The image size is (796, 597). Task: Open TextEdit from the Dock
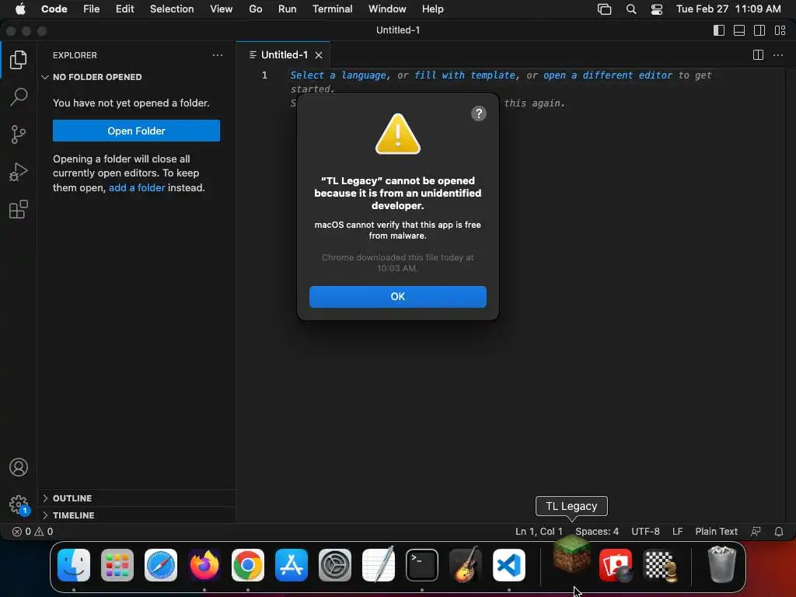point(379,565)
